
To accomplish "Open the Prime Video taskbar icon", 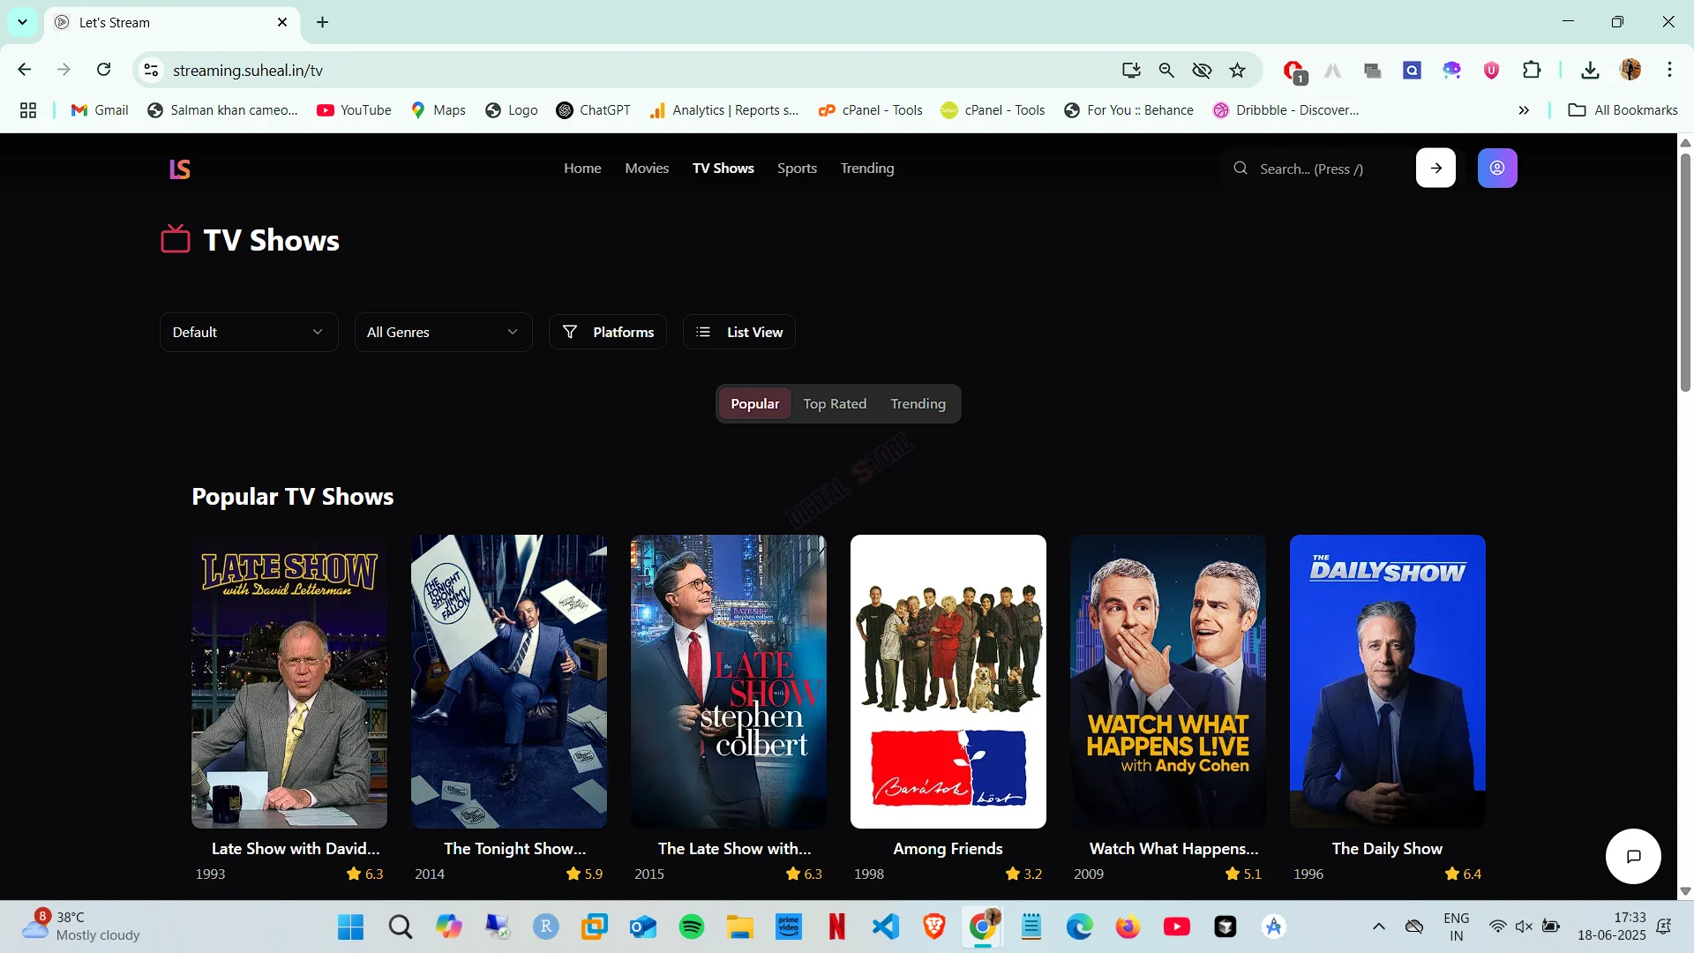I will tap(789, 927).
